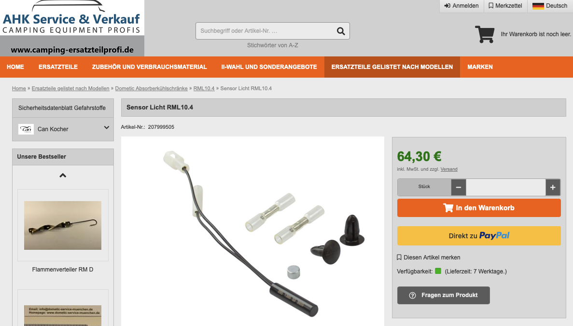Screen dimensions: 573x326
Task: Click the search term input field
Action: click(266, 31)
